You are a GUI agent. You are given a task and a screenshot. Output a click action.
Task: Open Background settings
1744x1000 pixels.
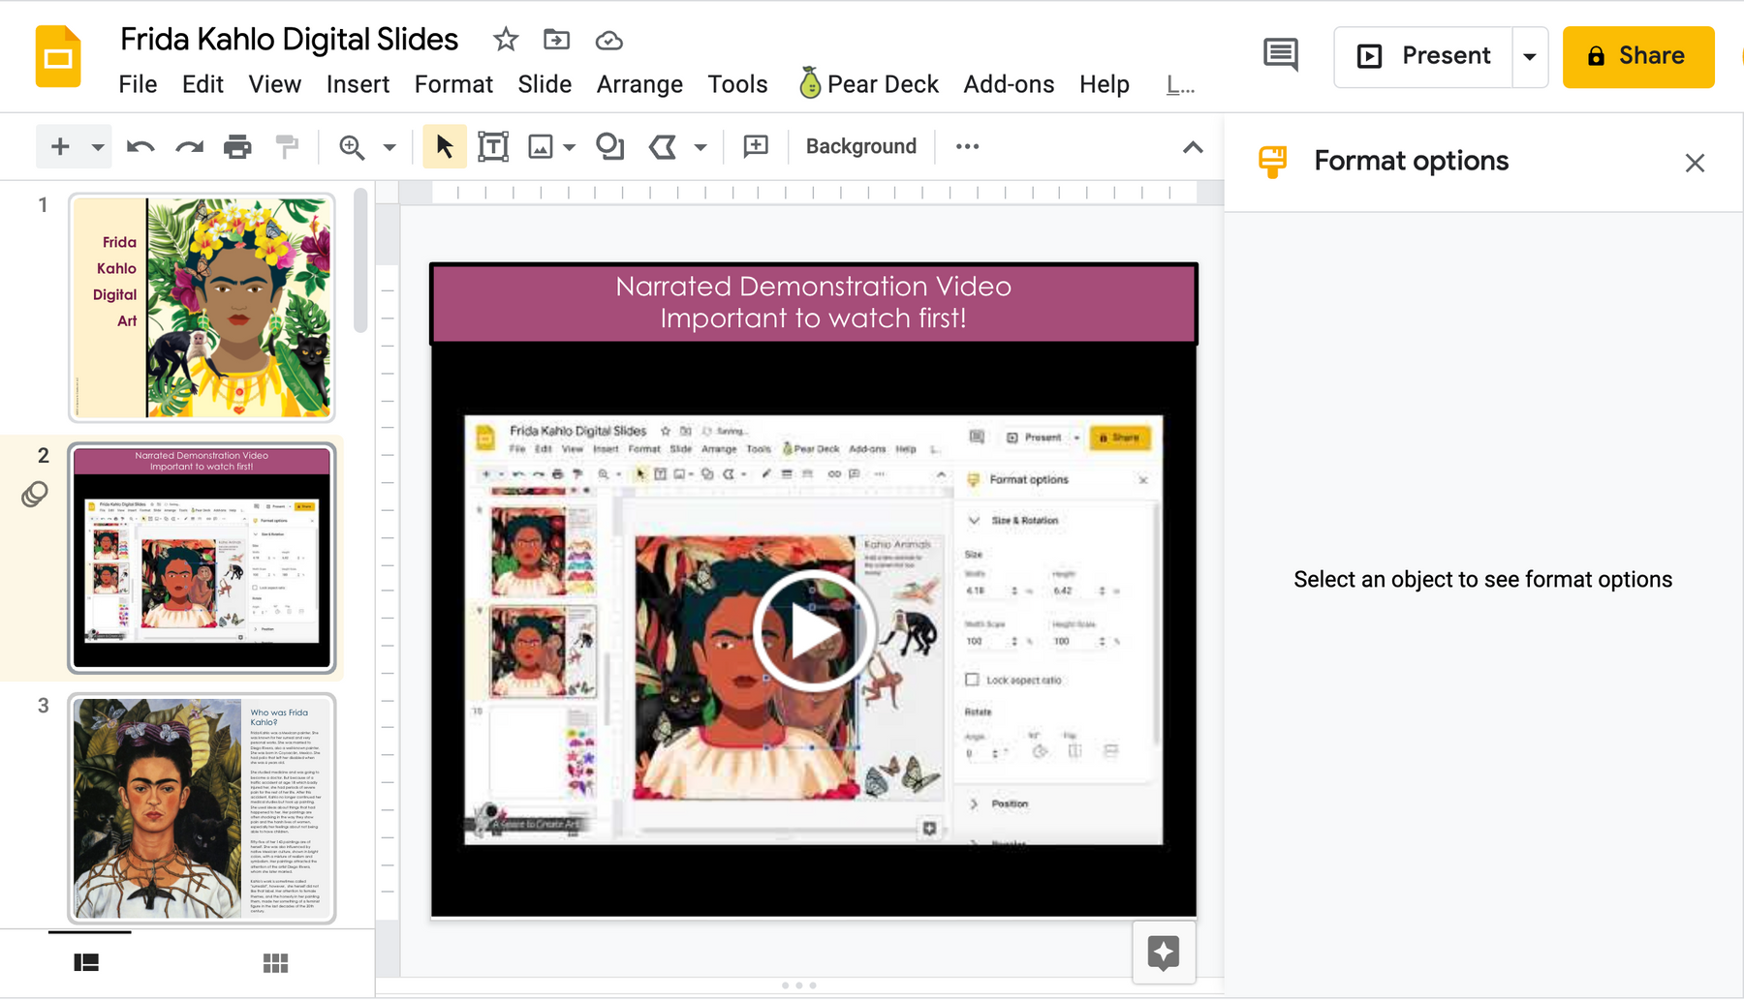[x=860, y=146]
